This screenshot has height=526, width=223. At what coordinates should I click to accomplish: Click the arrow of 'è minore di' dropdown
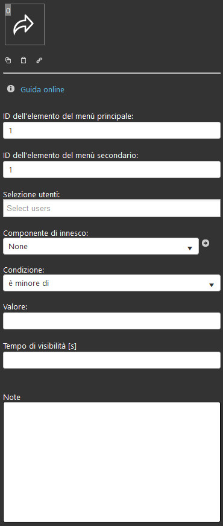click(x=212, y=285)
